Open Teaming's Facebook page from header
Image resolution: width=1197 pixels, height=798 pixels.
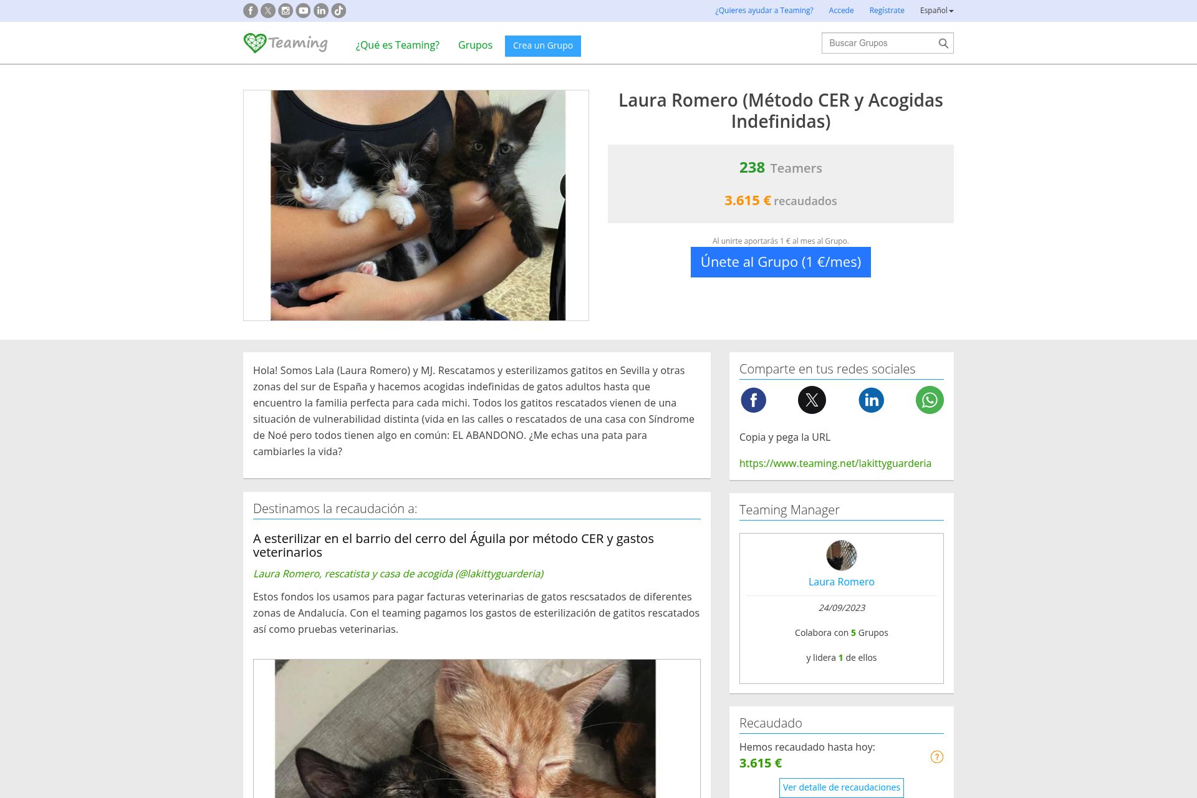[x=251, y=11]
